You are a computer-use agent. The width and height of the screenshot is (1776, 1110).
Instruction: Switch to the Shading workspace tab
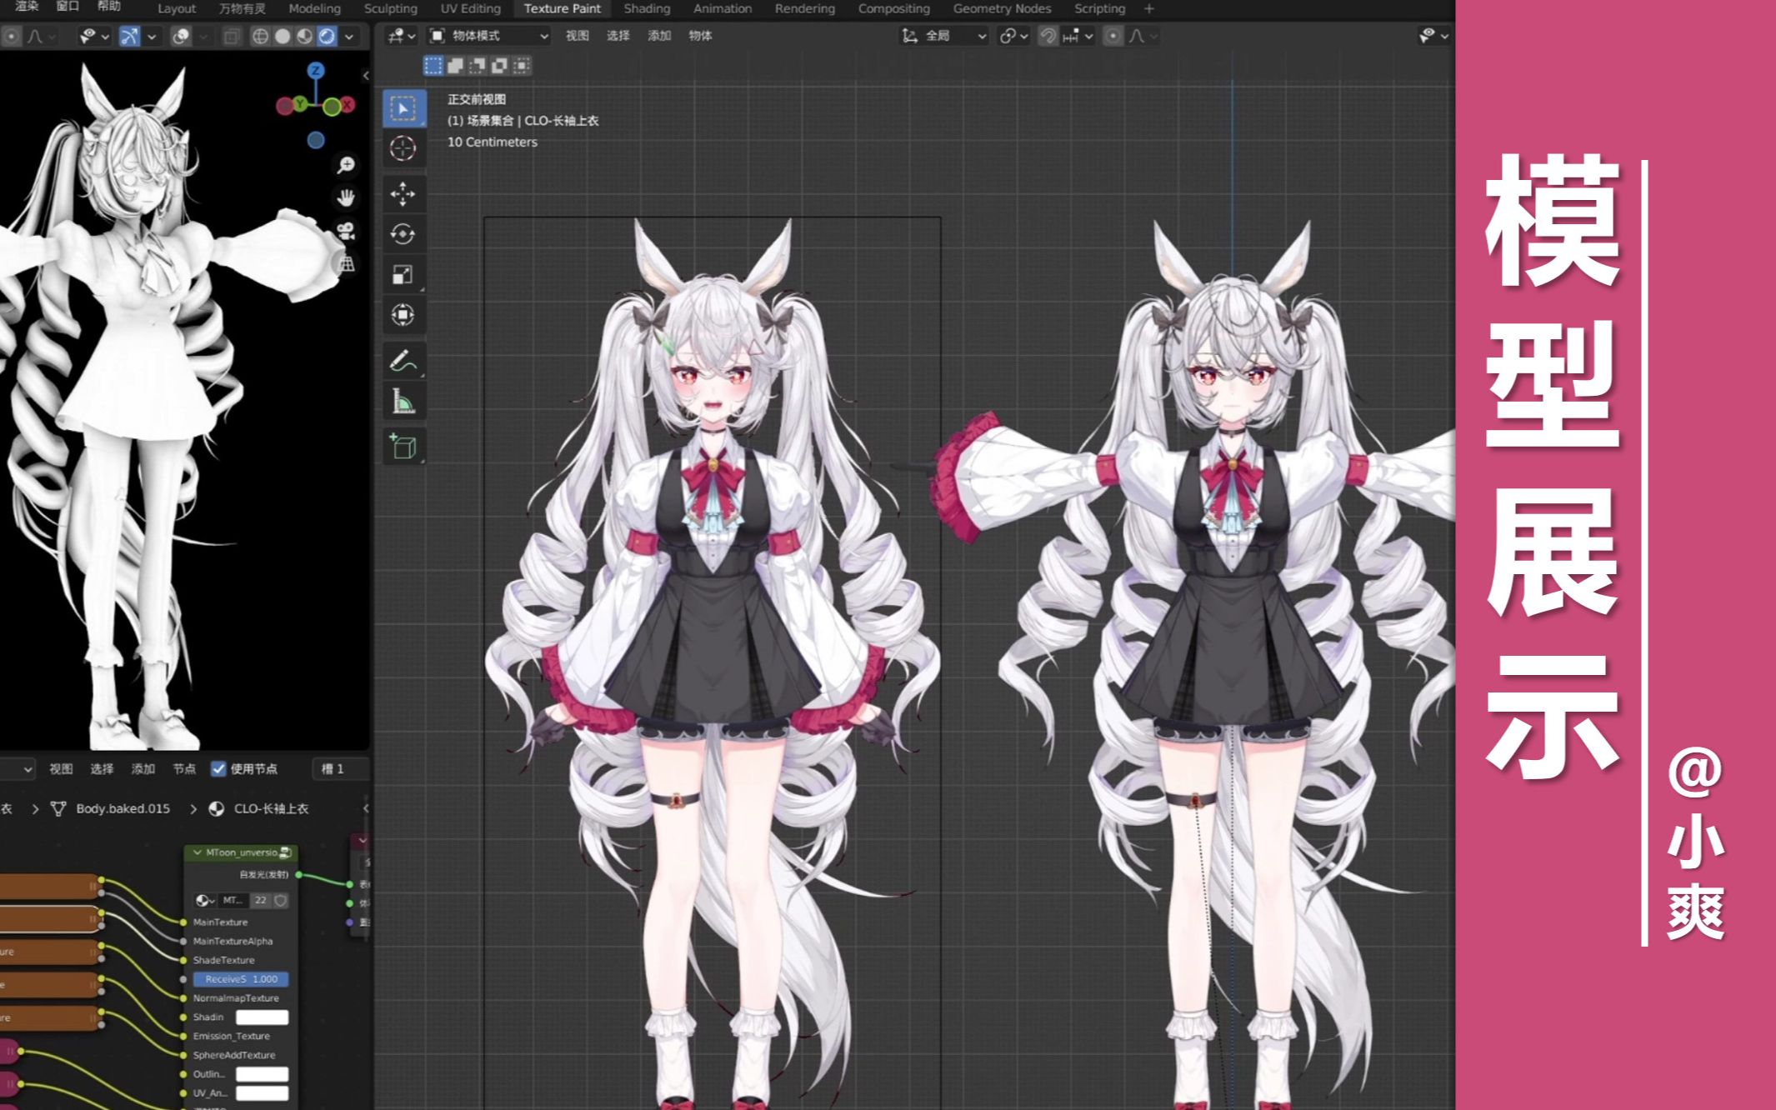pyautogui.click(x=647, y=8)
